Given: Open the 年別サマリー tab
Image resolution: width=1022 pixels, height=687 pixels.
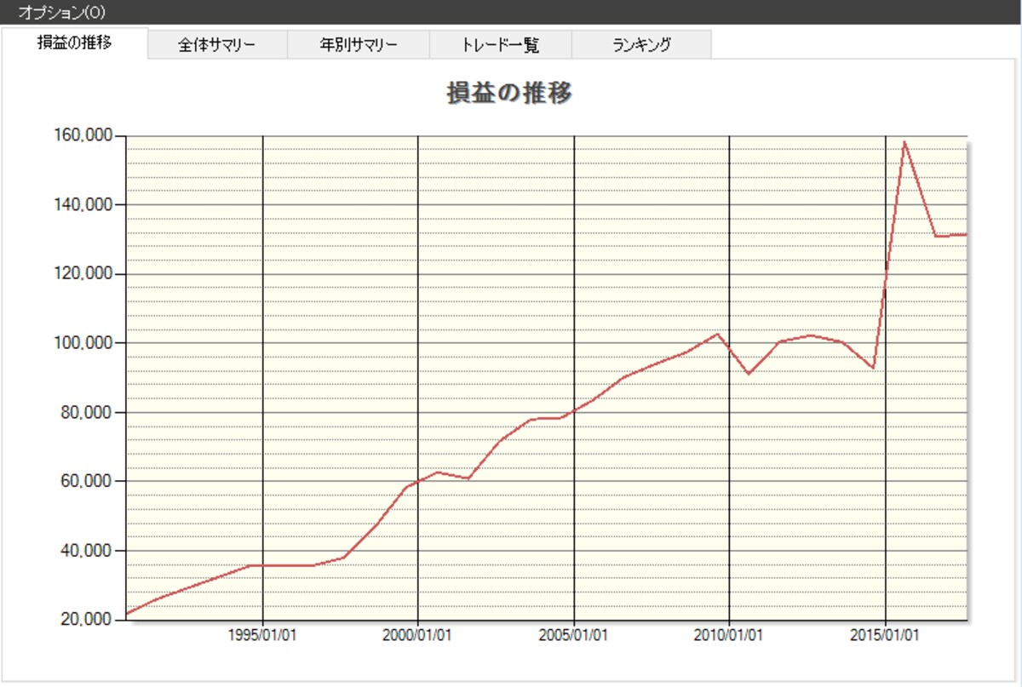Looking at the screenshot, I should (358, 45).
